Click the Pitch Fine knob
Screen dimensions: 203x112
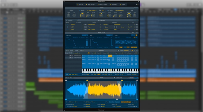pyautogui.click(x=74, y=16)
